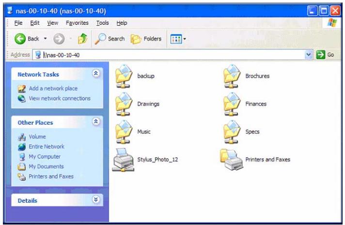Open the Specs share folder icon
This screenshot has height=225, width=345.
(x=232, y=131)
